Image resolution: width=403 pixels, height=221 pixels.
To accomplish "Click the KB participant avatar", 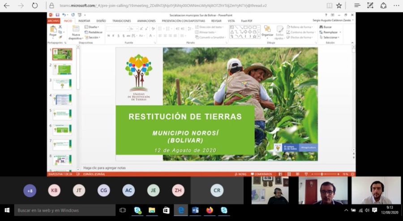I will tap(54, 191).
